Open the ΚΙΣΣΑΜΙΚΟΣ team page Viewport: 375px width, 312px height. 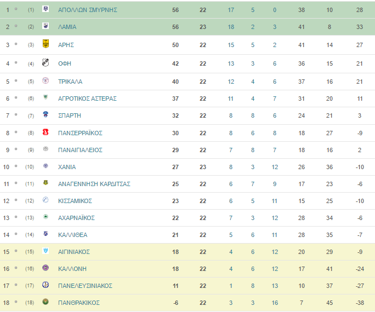75,201
